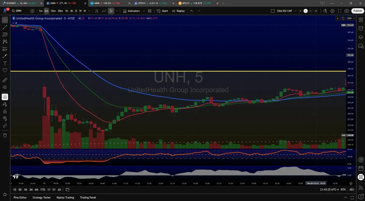Open quick search magnifier icon
This screenshot has width=365, height=201.
(325, 11)
